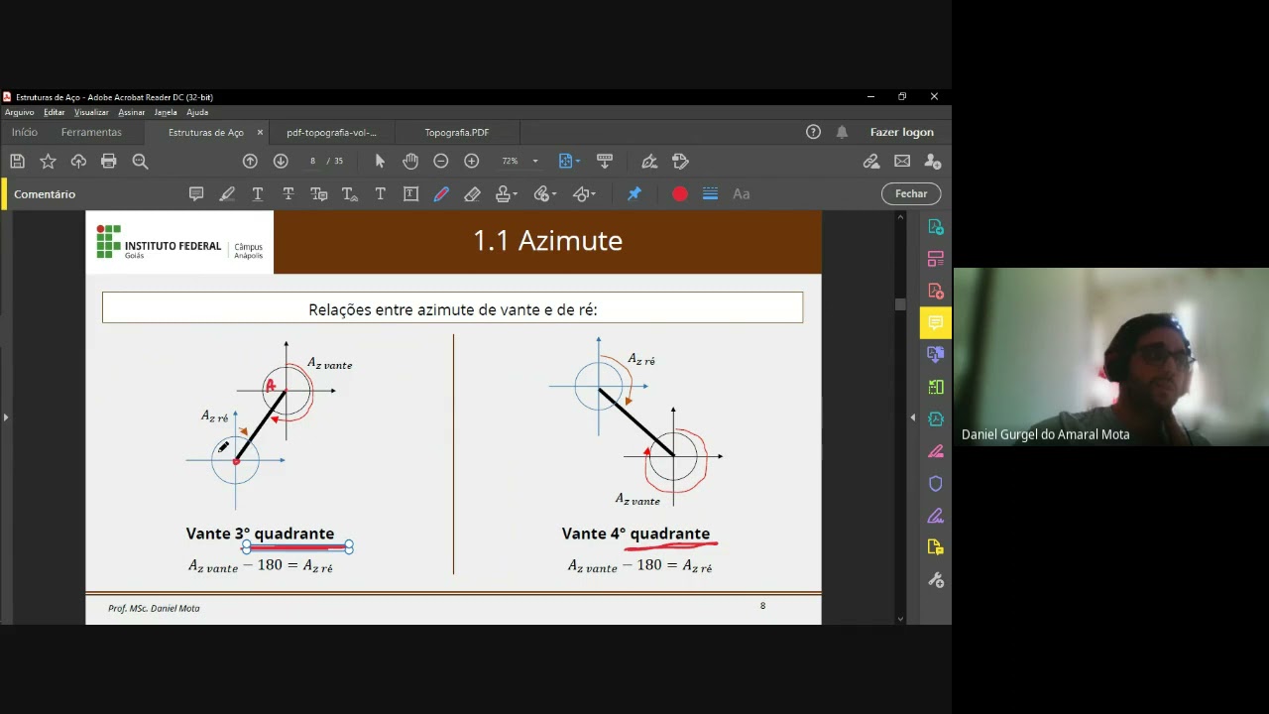Screen dimensions: 1269x714
Task: Open the help question mark icon
Action: pyautogui.click(x=813, y=132)
